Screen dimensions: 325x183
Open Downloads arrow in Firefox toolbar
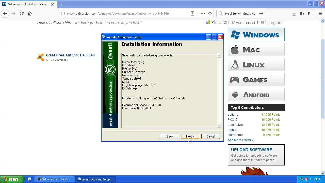pyautogui.click(x=294, y=13)
